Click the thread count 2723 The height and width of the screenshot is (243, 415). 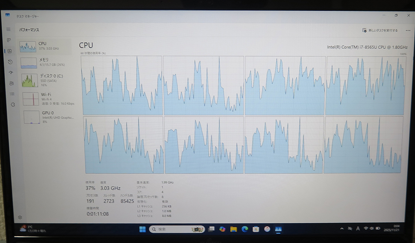[x=109, y=201]
